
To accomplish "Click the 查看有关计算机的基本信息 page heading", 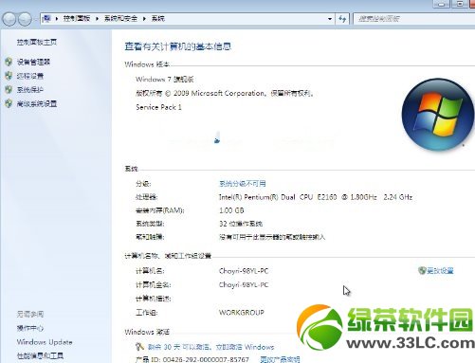I will click(x=178, y=46).
